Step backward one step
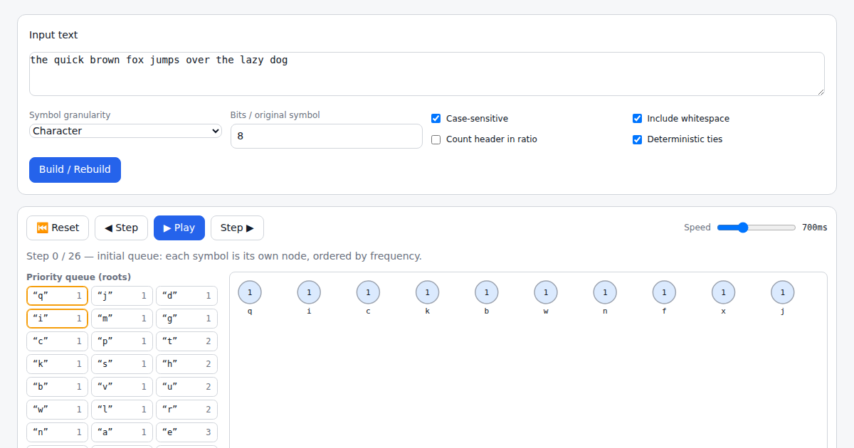Image resolution: width=854 pixels, height=448 pixels. pos(121,228)
